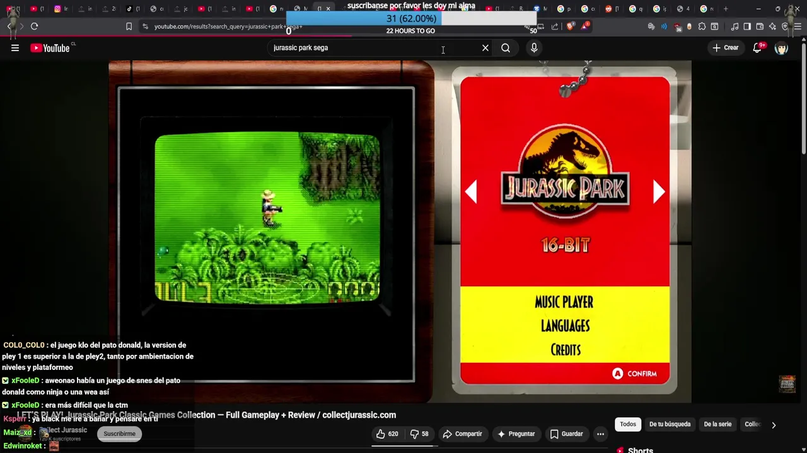This screenshot has width=807, height=453.
Task: Click the video left arrow on red card
Action: coord(471,192)
